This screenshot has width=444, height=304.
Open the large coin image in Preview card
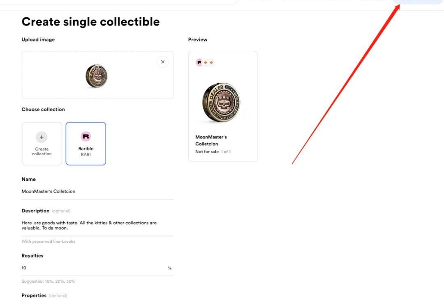222,103
